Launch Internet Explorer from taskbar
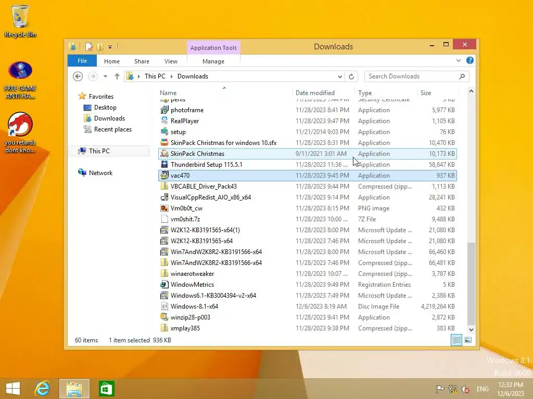Screen dimensions: 533x399 43,389
